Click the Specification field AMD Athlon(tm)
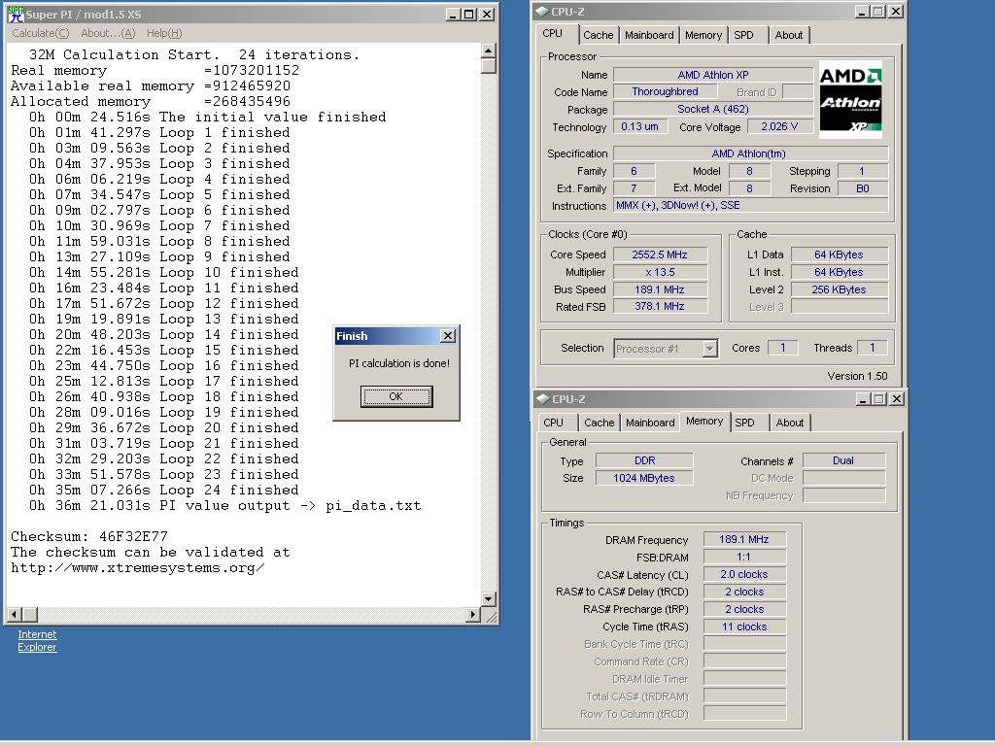The height and width of the screenshot is (746, 995). coord(751,153)
